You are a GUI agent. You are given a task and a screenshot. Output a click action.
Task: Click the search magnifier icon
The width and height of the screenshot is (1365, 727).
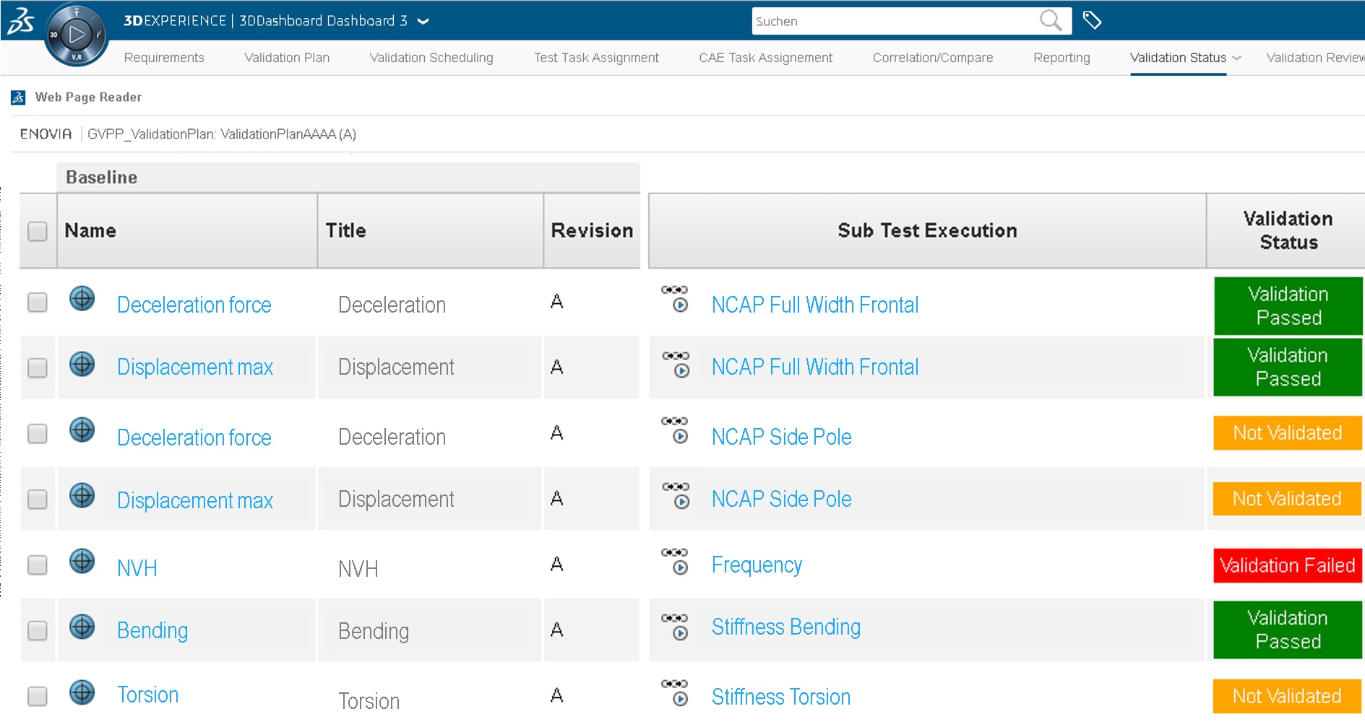1050,21
